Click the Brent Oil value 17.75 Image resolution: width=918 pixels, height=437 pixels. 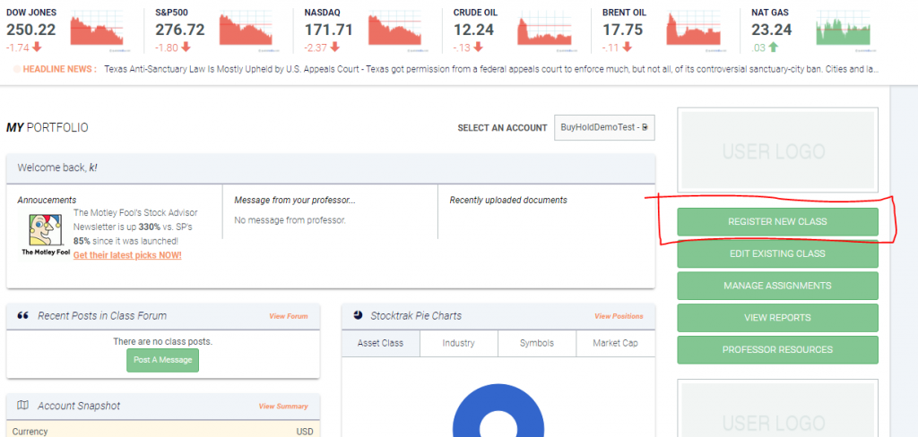click(623, 30)
